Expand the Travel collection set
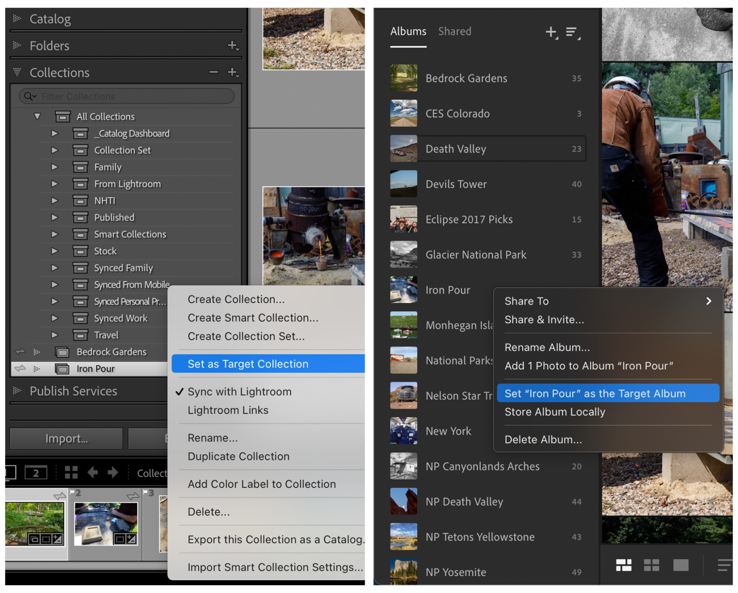The image size is (738, 593). click(x=54, y=335)
